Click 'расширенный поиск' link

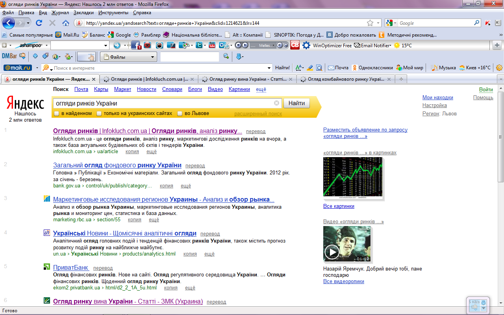tap(258, 113)
